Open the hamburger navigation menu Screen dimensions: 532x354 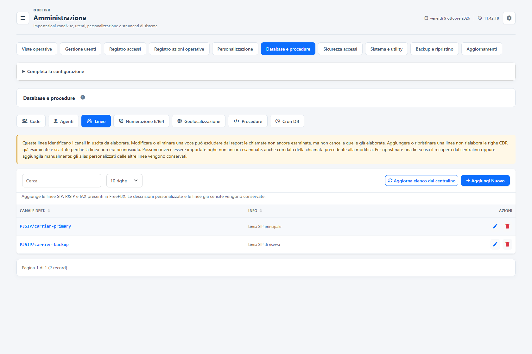(23, 18)
